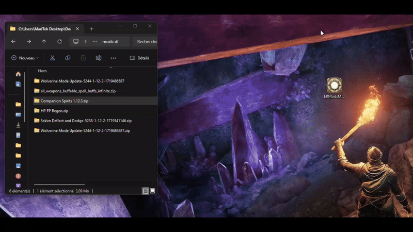The image size is (413, 232).
Task: Click the Rechercher search box
Action: [145, 42]
